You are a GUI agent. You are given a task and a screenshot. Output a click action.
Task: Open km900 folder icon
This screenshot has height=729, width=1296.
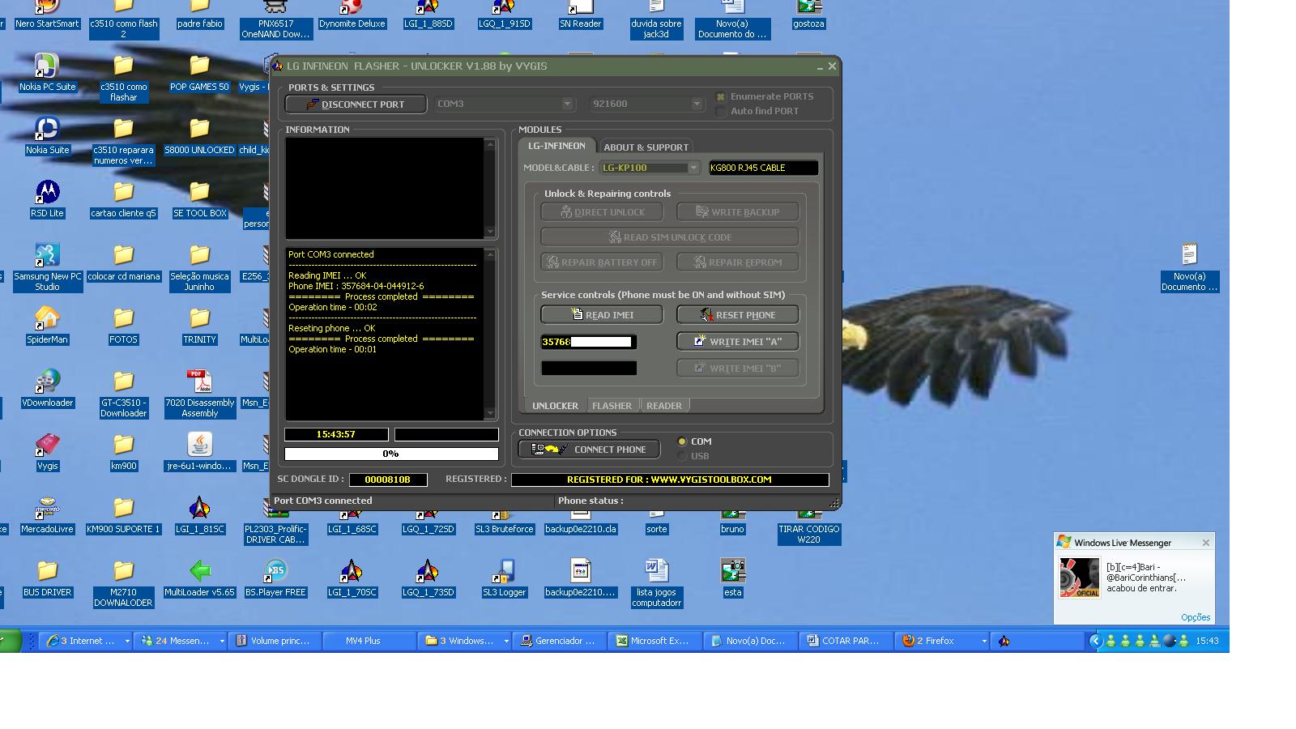pos(123,446)
